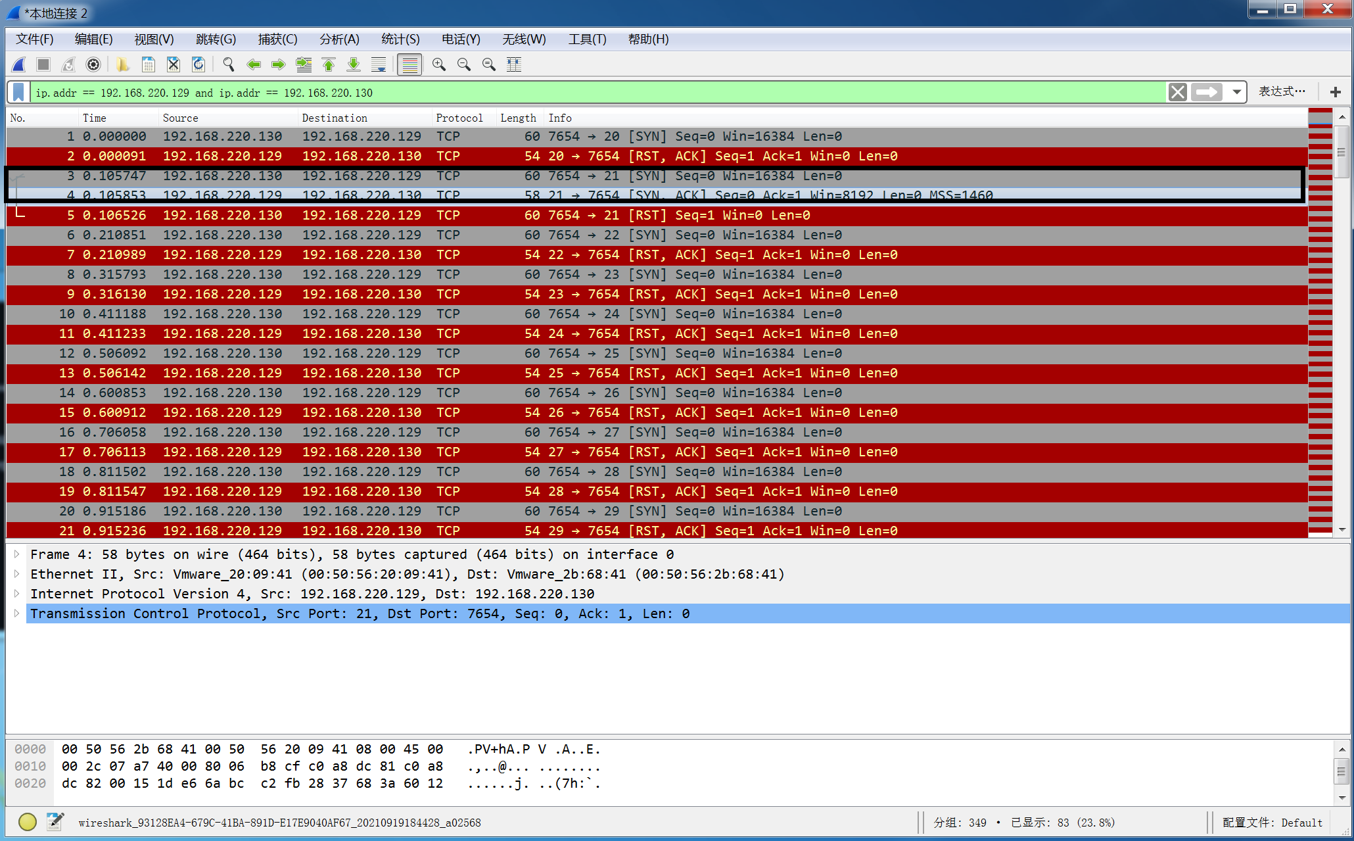Zoom in the packet text

(439, 64)
